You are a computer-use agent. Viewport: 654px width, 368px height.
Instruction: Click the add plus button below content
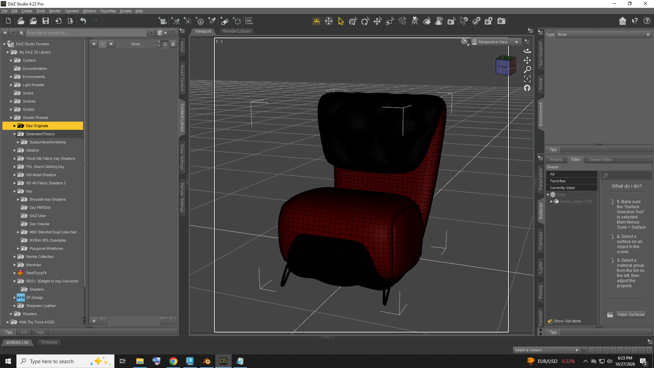point(94,321)
